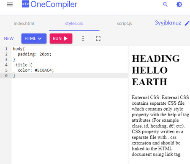190x164 pixels.
Task: Open the hamburger navigation menu
Action: 10,5
